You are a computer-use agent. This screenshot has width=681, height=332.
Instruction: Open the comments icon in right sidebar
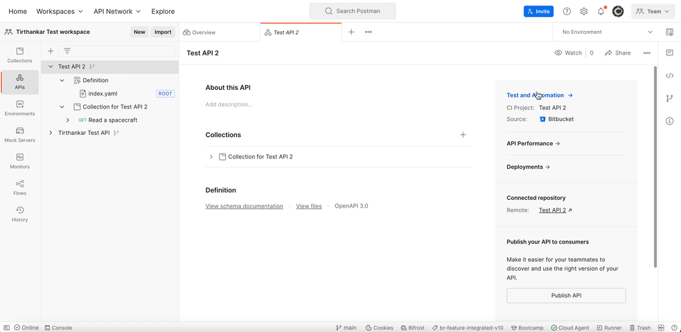(670, 53)
